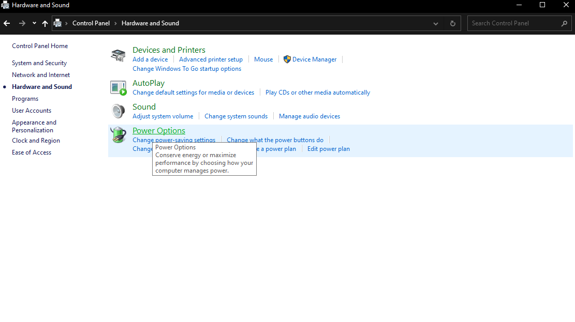
Task: Go up one level with Up arrow
Action: pos(45,23)
